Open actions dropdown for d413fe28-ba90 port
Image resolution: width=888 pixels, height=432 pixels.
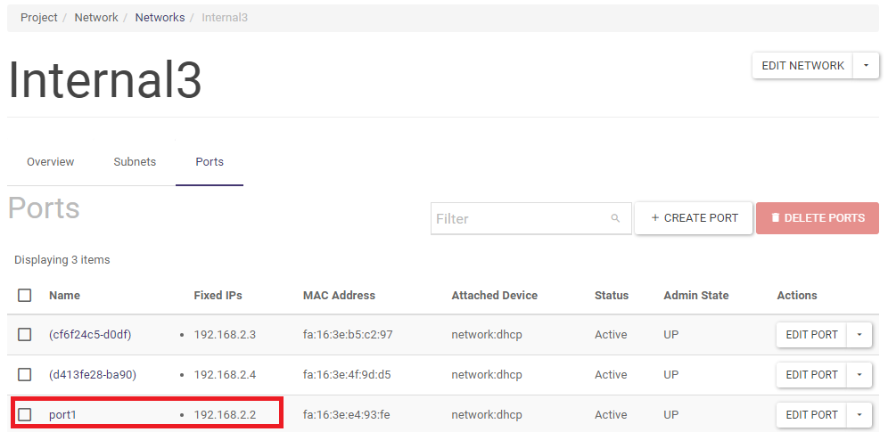(x=859, y=374)
